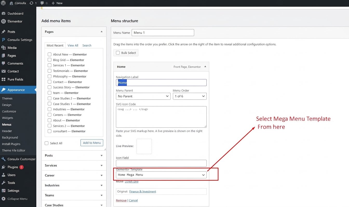Cancel editing the Home menu item
The image size is (349, 207).
tap(133, 201)
